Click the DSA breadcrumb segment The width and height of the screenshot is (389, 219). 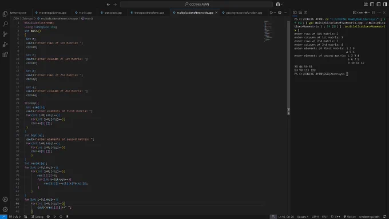point(16,19)
